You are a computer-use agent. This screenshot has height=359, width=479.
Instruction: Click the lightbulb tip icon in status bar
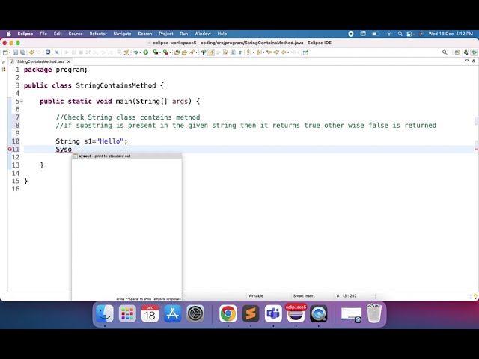[x=475, y=296]
